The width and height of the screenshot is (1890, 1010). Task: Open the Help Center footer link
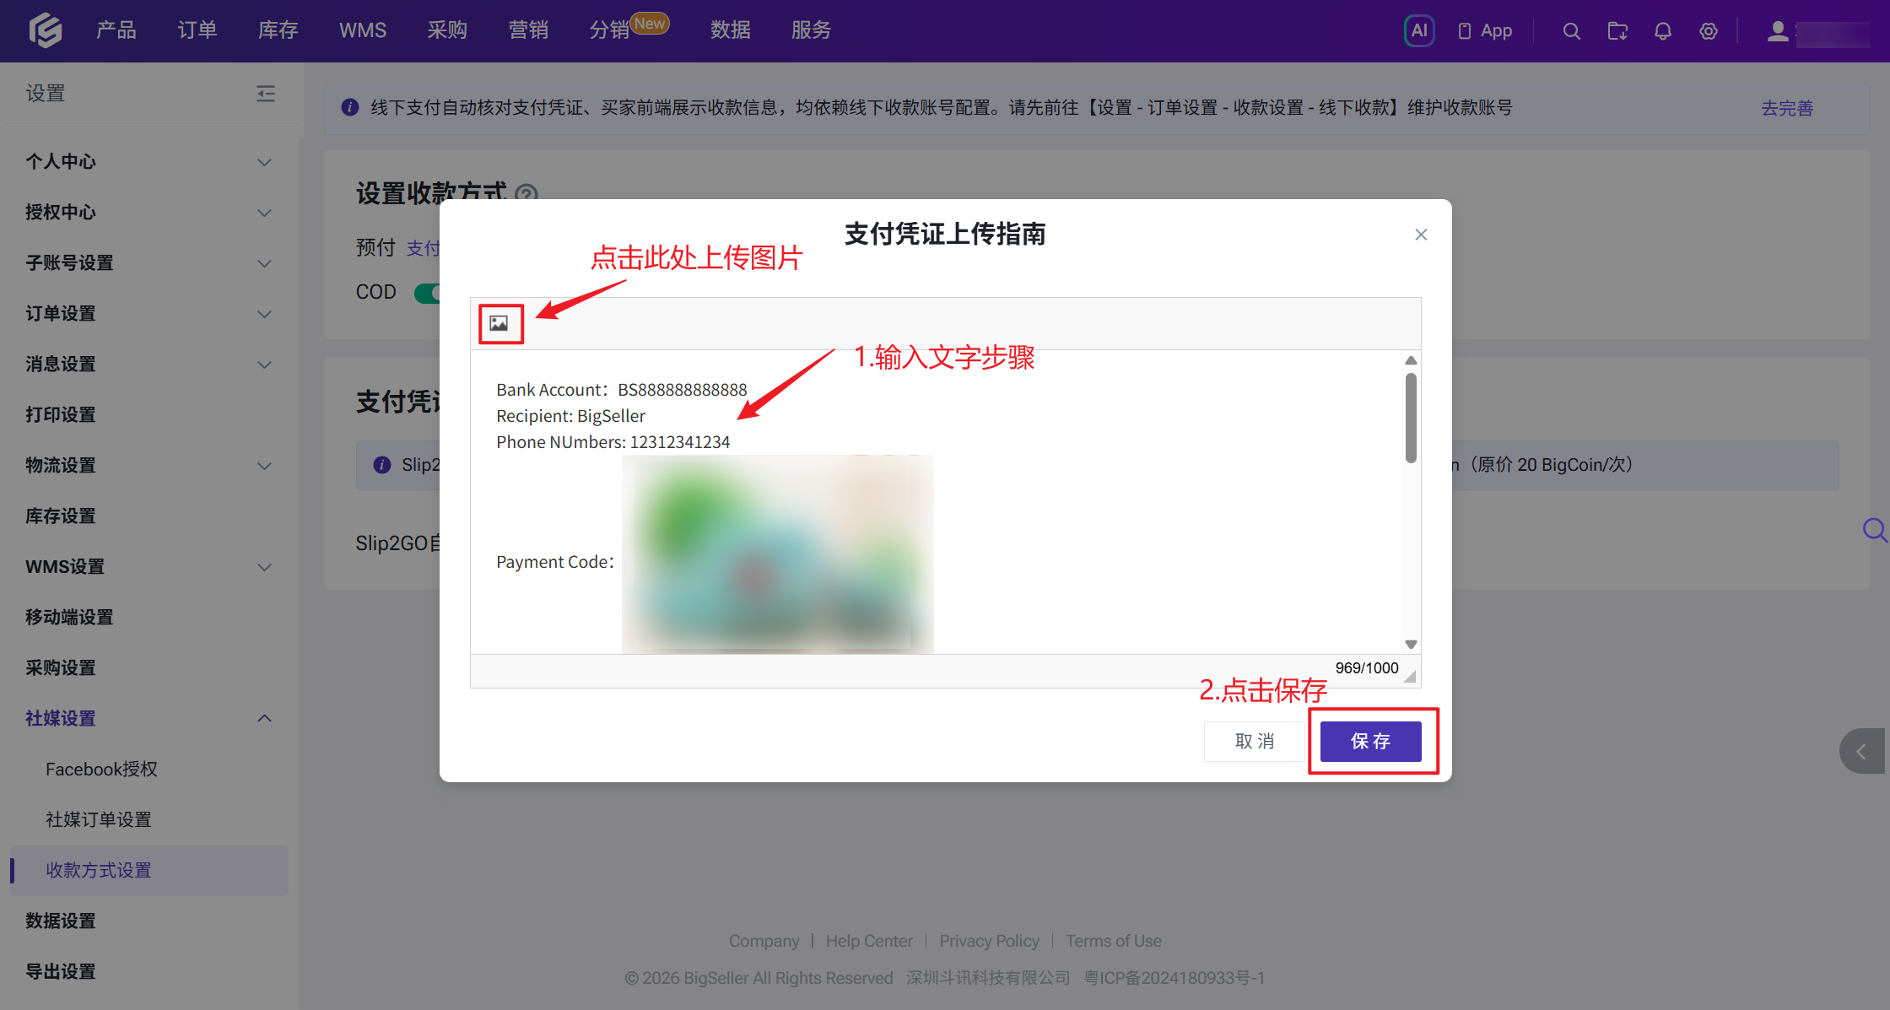click(869, 941)
